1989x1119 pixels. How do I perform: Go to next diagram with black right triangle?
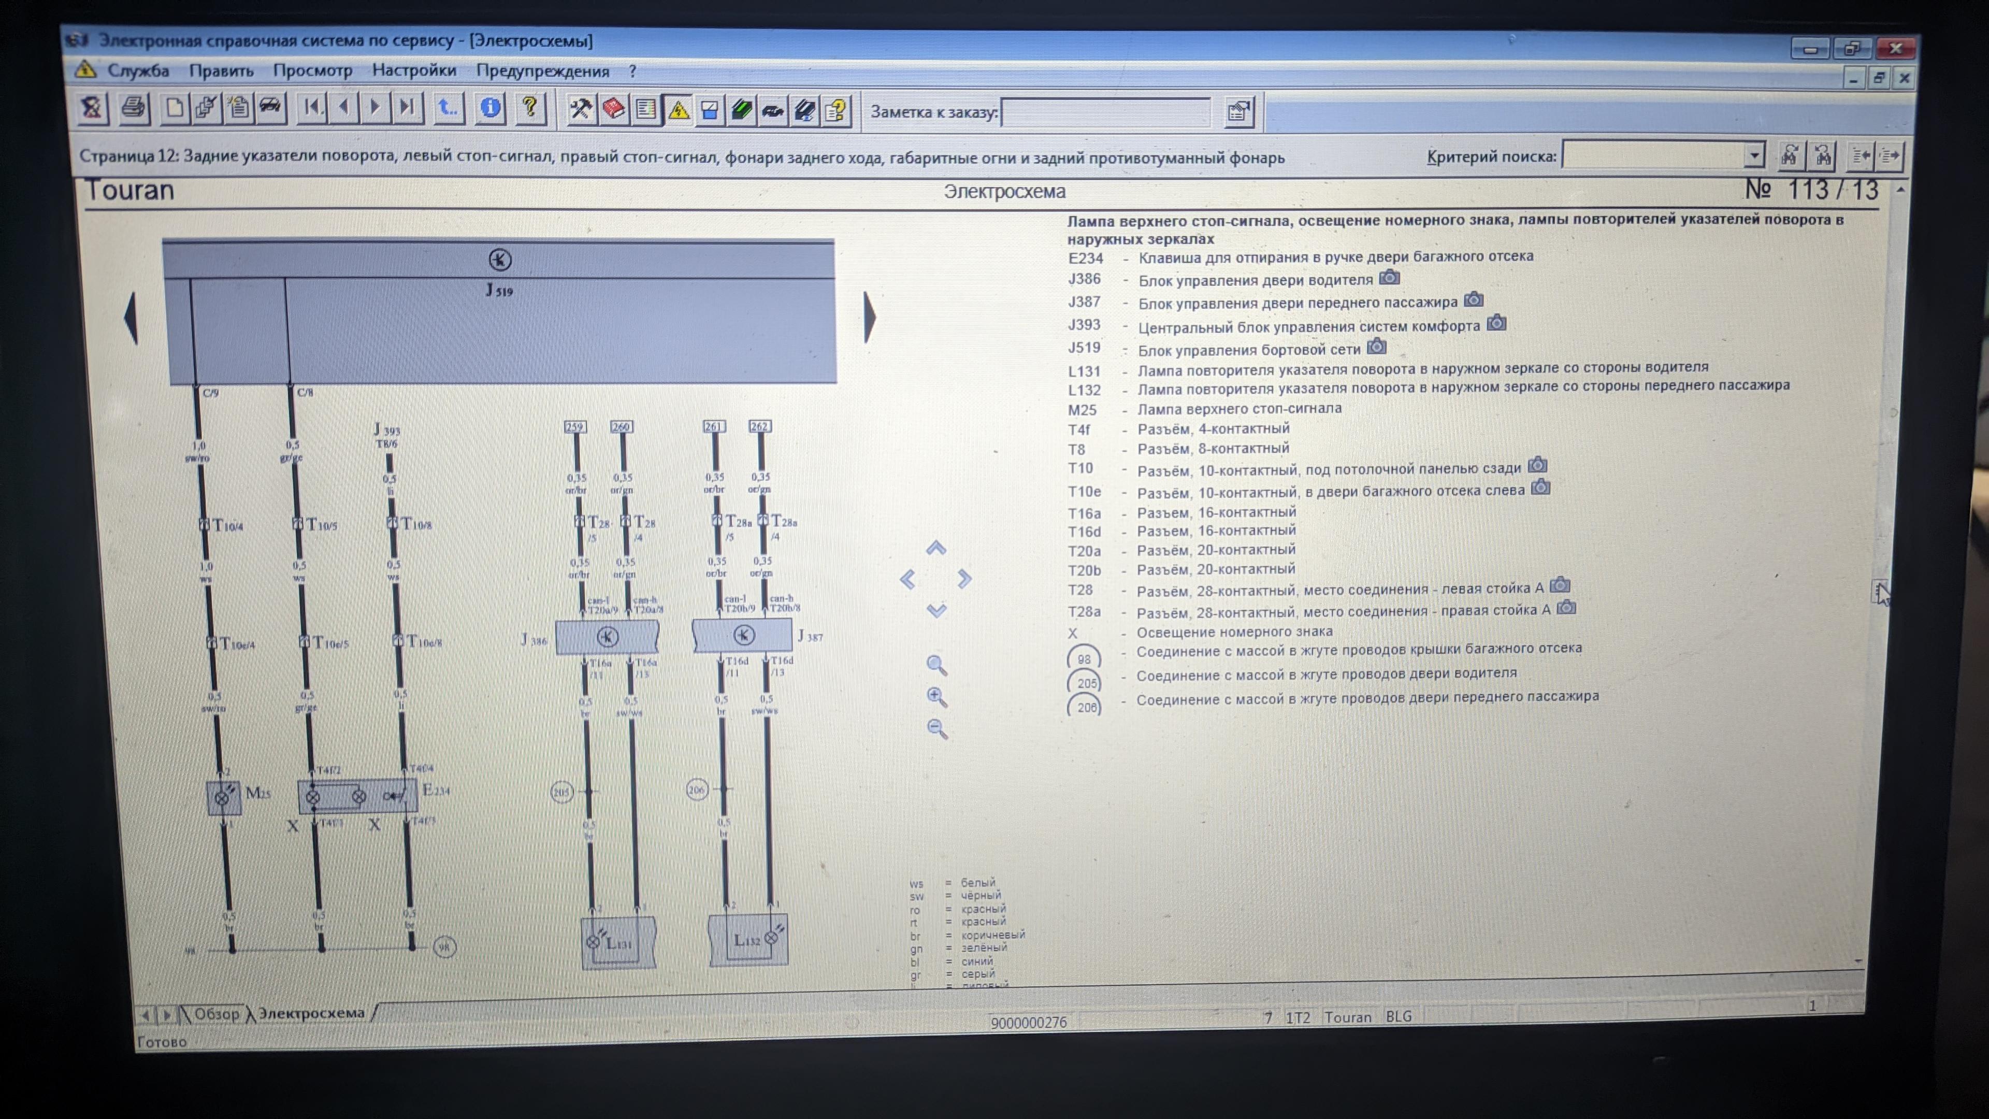coord(870,317)
